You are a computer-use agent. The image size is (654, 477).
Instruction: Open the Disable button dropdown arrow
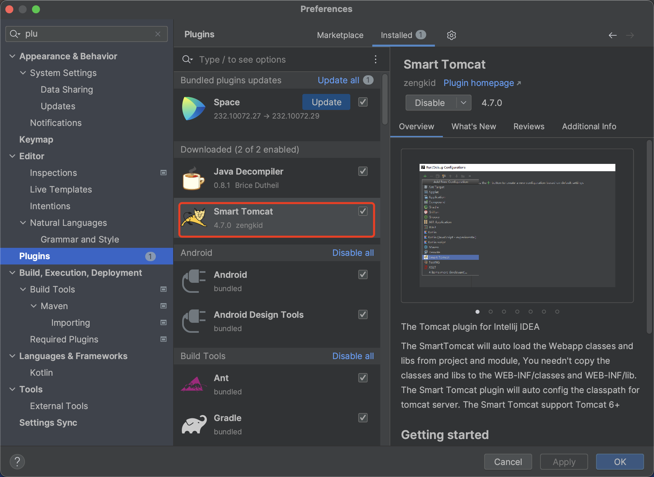click(x=464, y=103)
